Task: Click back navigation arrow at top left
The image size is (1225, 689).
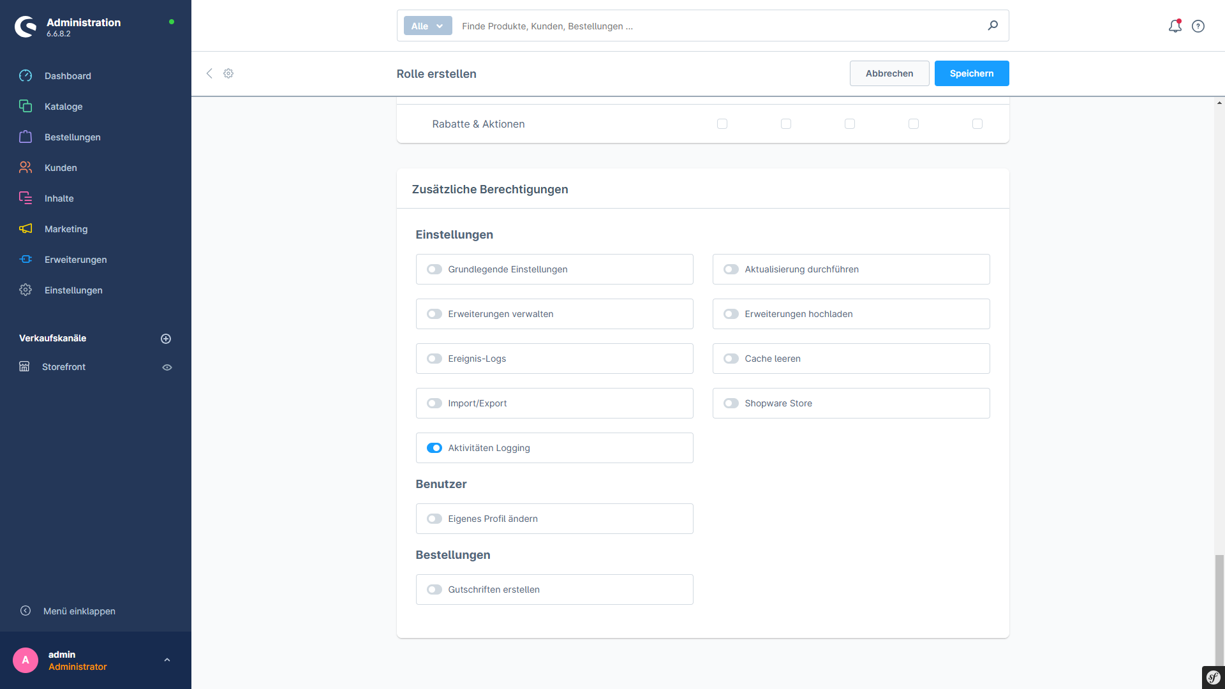Action: 209,73
